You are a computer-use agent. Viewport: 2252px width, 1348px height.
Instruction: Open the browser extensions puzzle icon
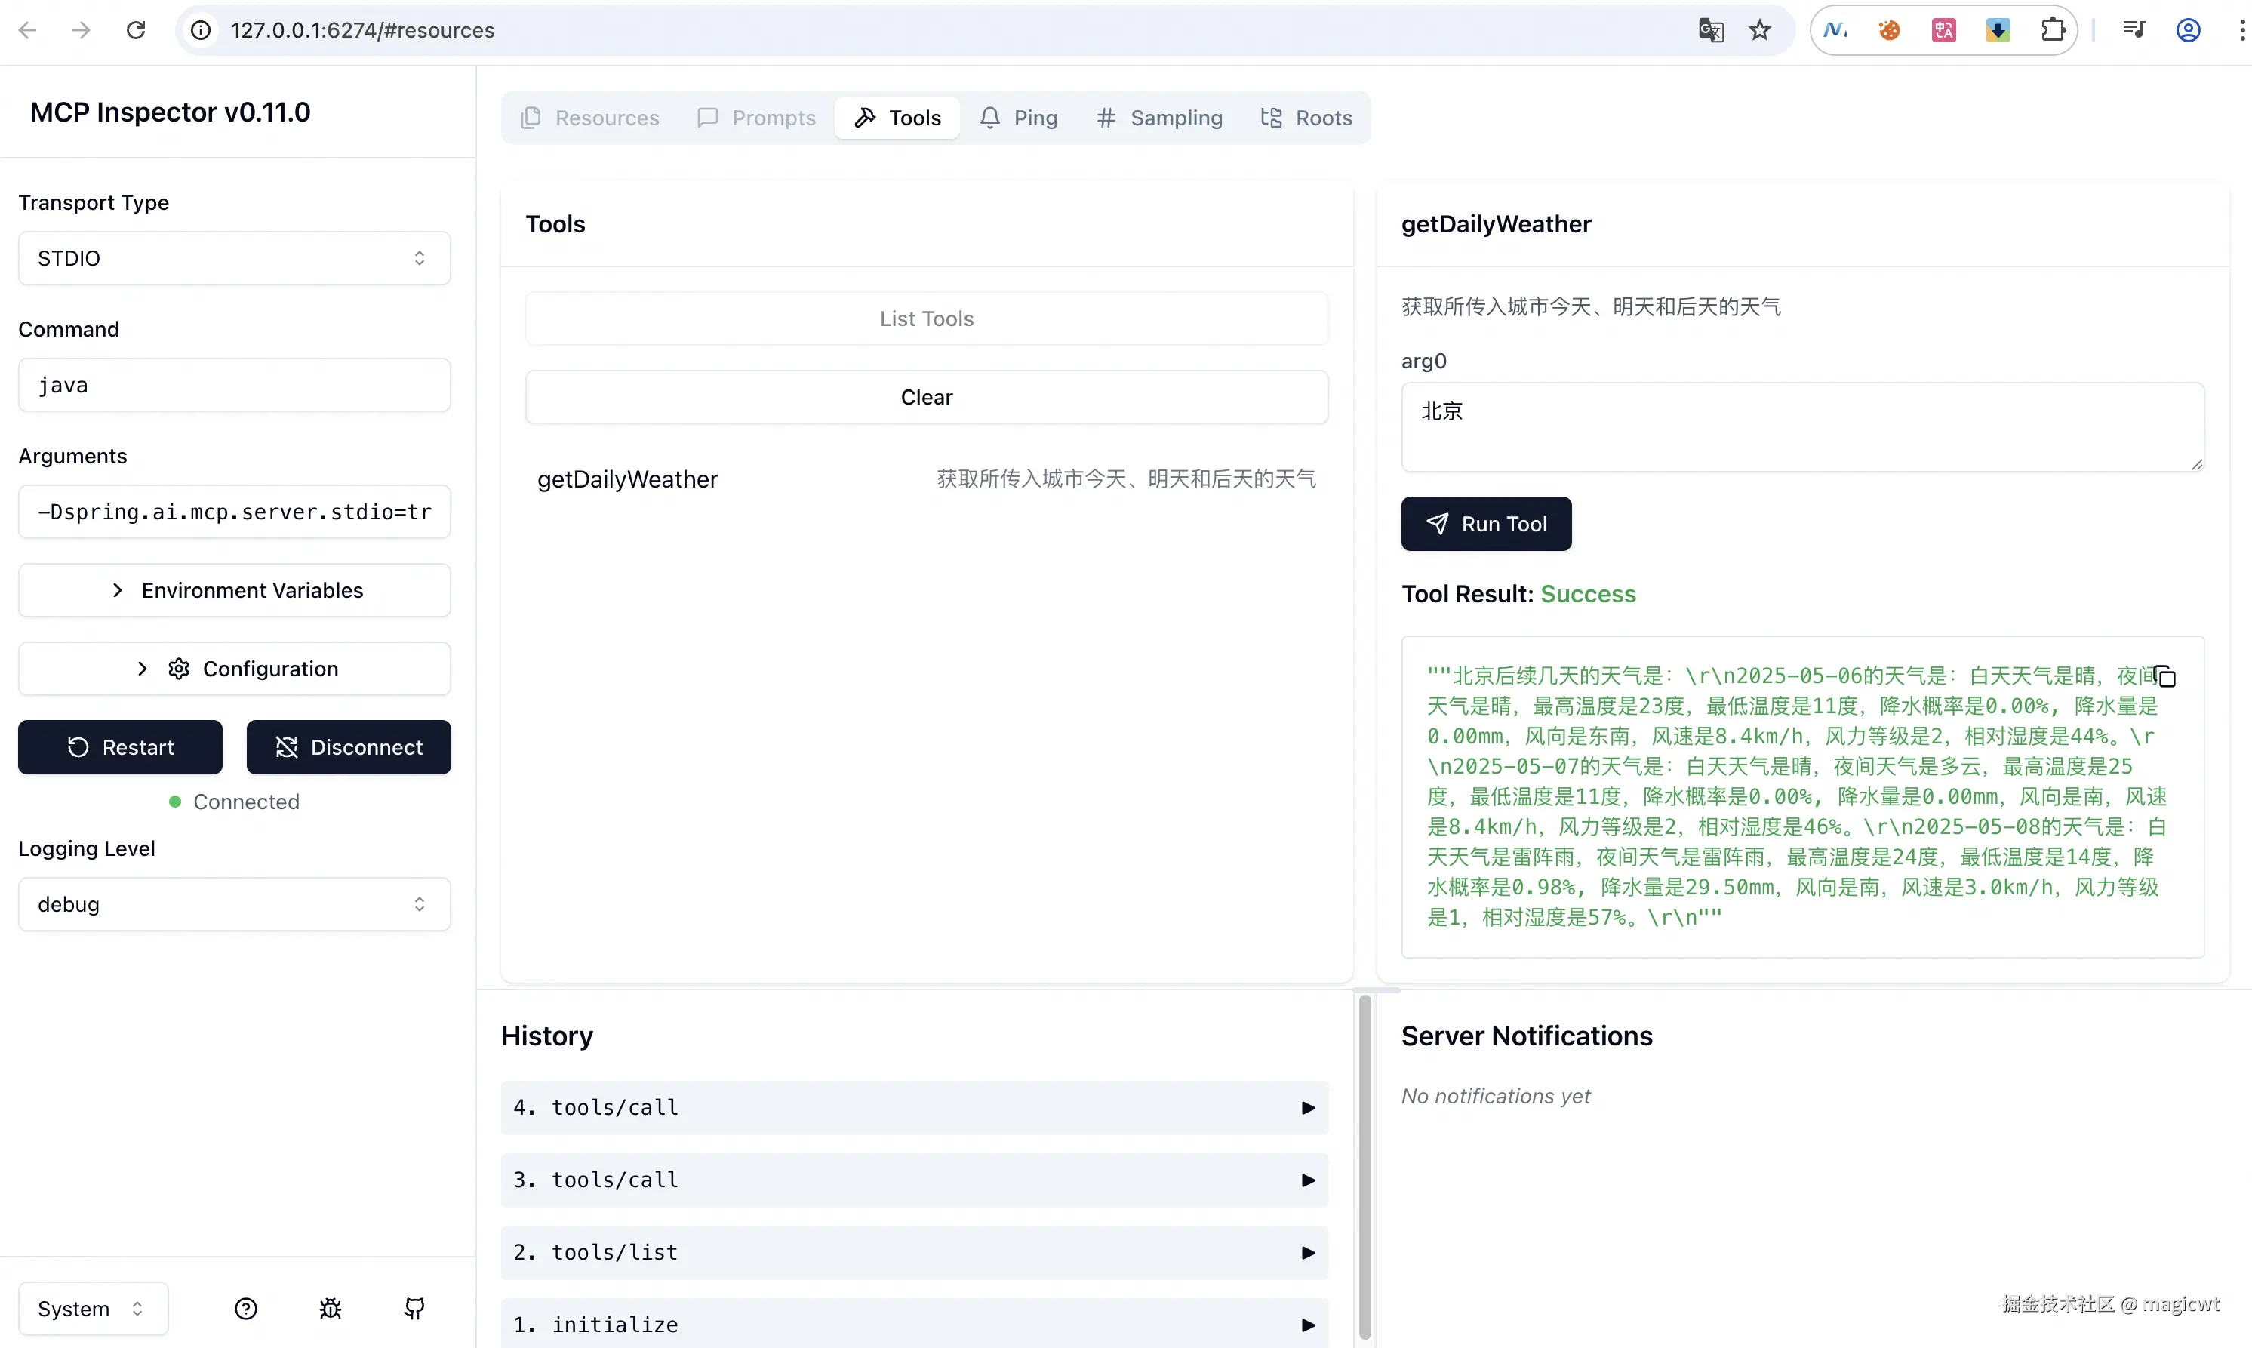pyautogui.click(x=2052, y=30)
